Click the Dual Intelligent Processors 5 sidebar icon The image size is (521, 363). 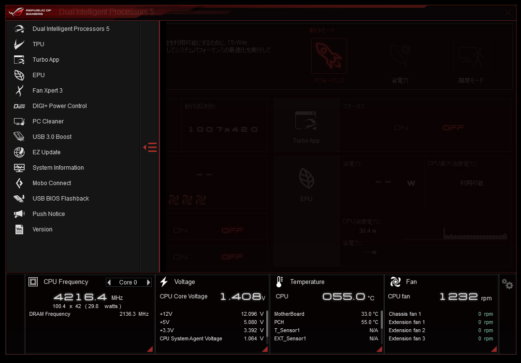[19, 29]
